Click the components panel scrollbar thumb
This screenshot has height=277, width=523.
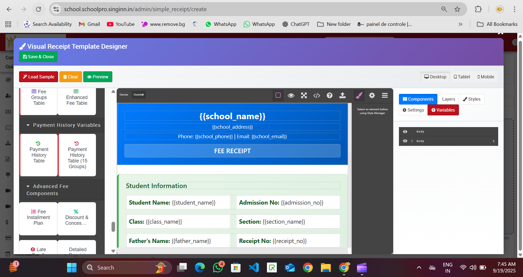pos(113,227)
